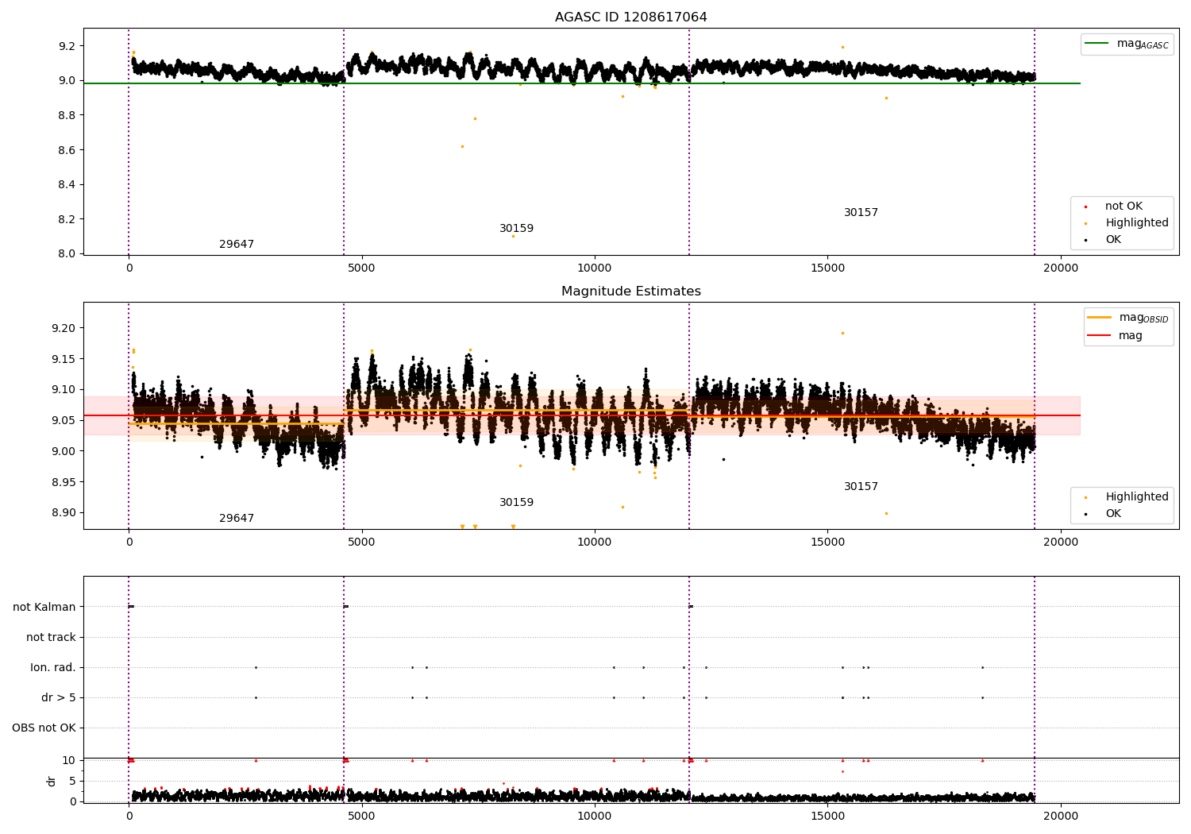Click the 15000 x-tick under top plot
The width and height of the screenshot is (1191, 834).
click(x=827, y=268)
